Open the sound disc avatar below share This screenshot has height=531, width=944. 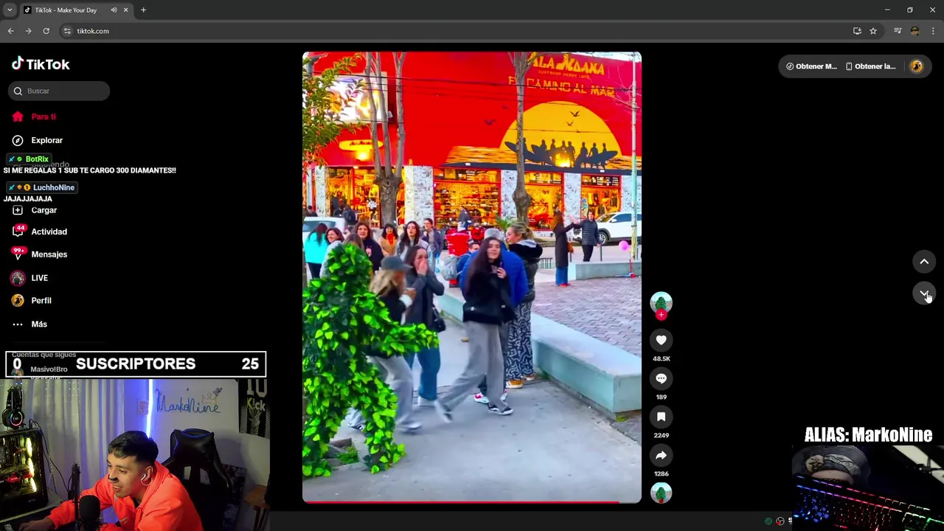(661, 493)
